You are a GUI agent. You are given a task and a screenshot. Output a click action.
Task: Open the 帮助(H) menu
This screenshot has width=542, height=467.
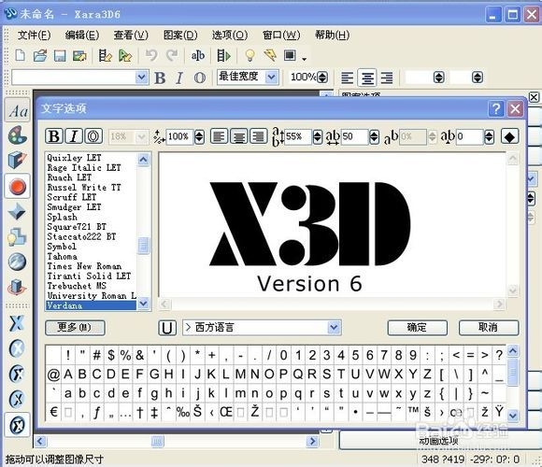click(x=332, y=35)
